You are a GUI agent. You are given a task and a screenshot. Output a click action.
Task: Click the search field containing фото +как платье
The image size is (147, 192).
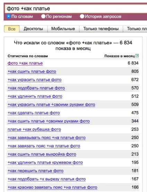76,9
